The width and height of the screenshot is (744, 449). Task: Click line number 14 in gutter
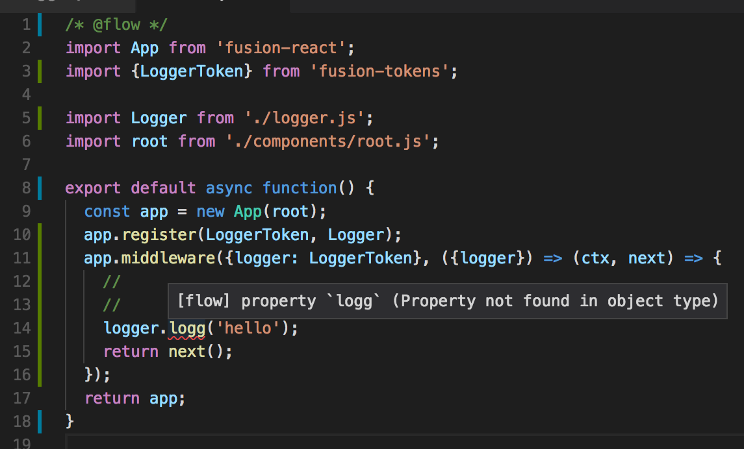(x=22, y=328)
